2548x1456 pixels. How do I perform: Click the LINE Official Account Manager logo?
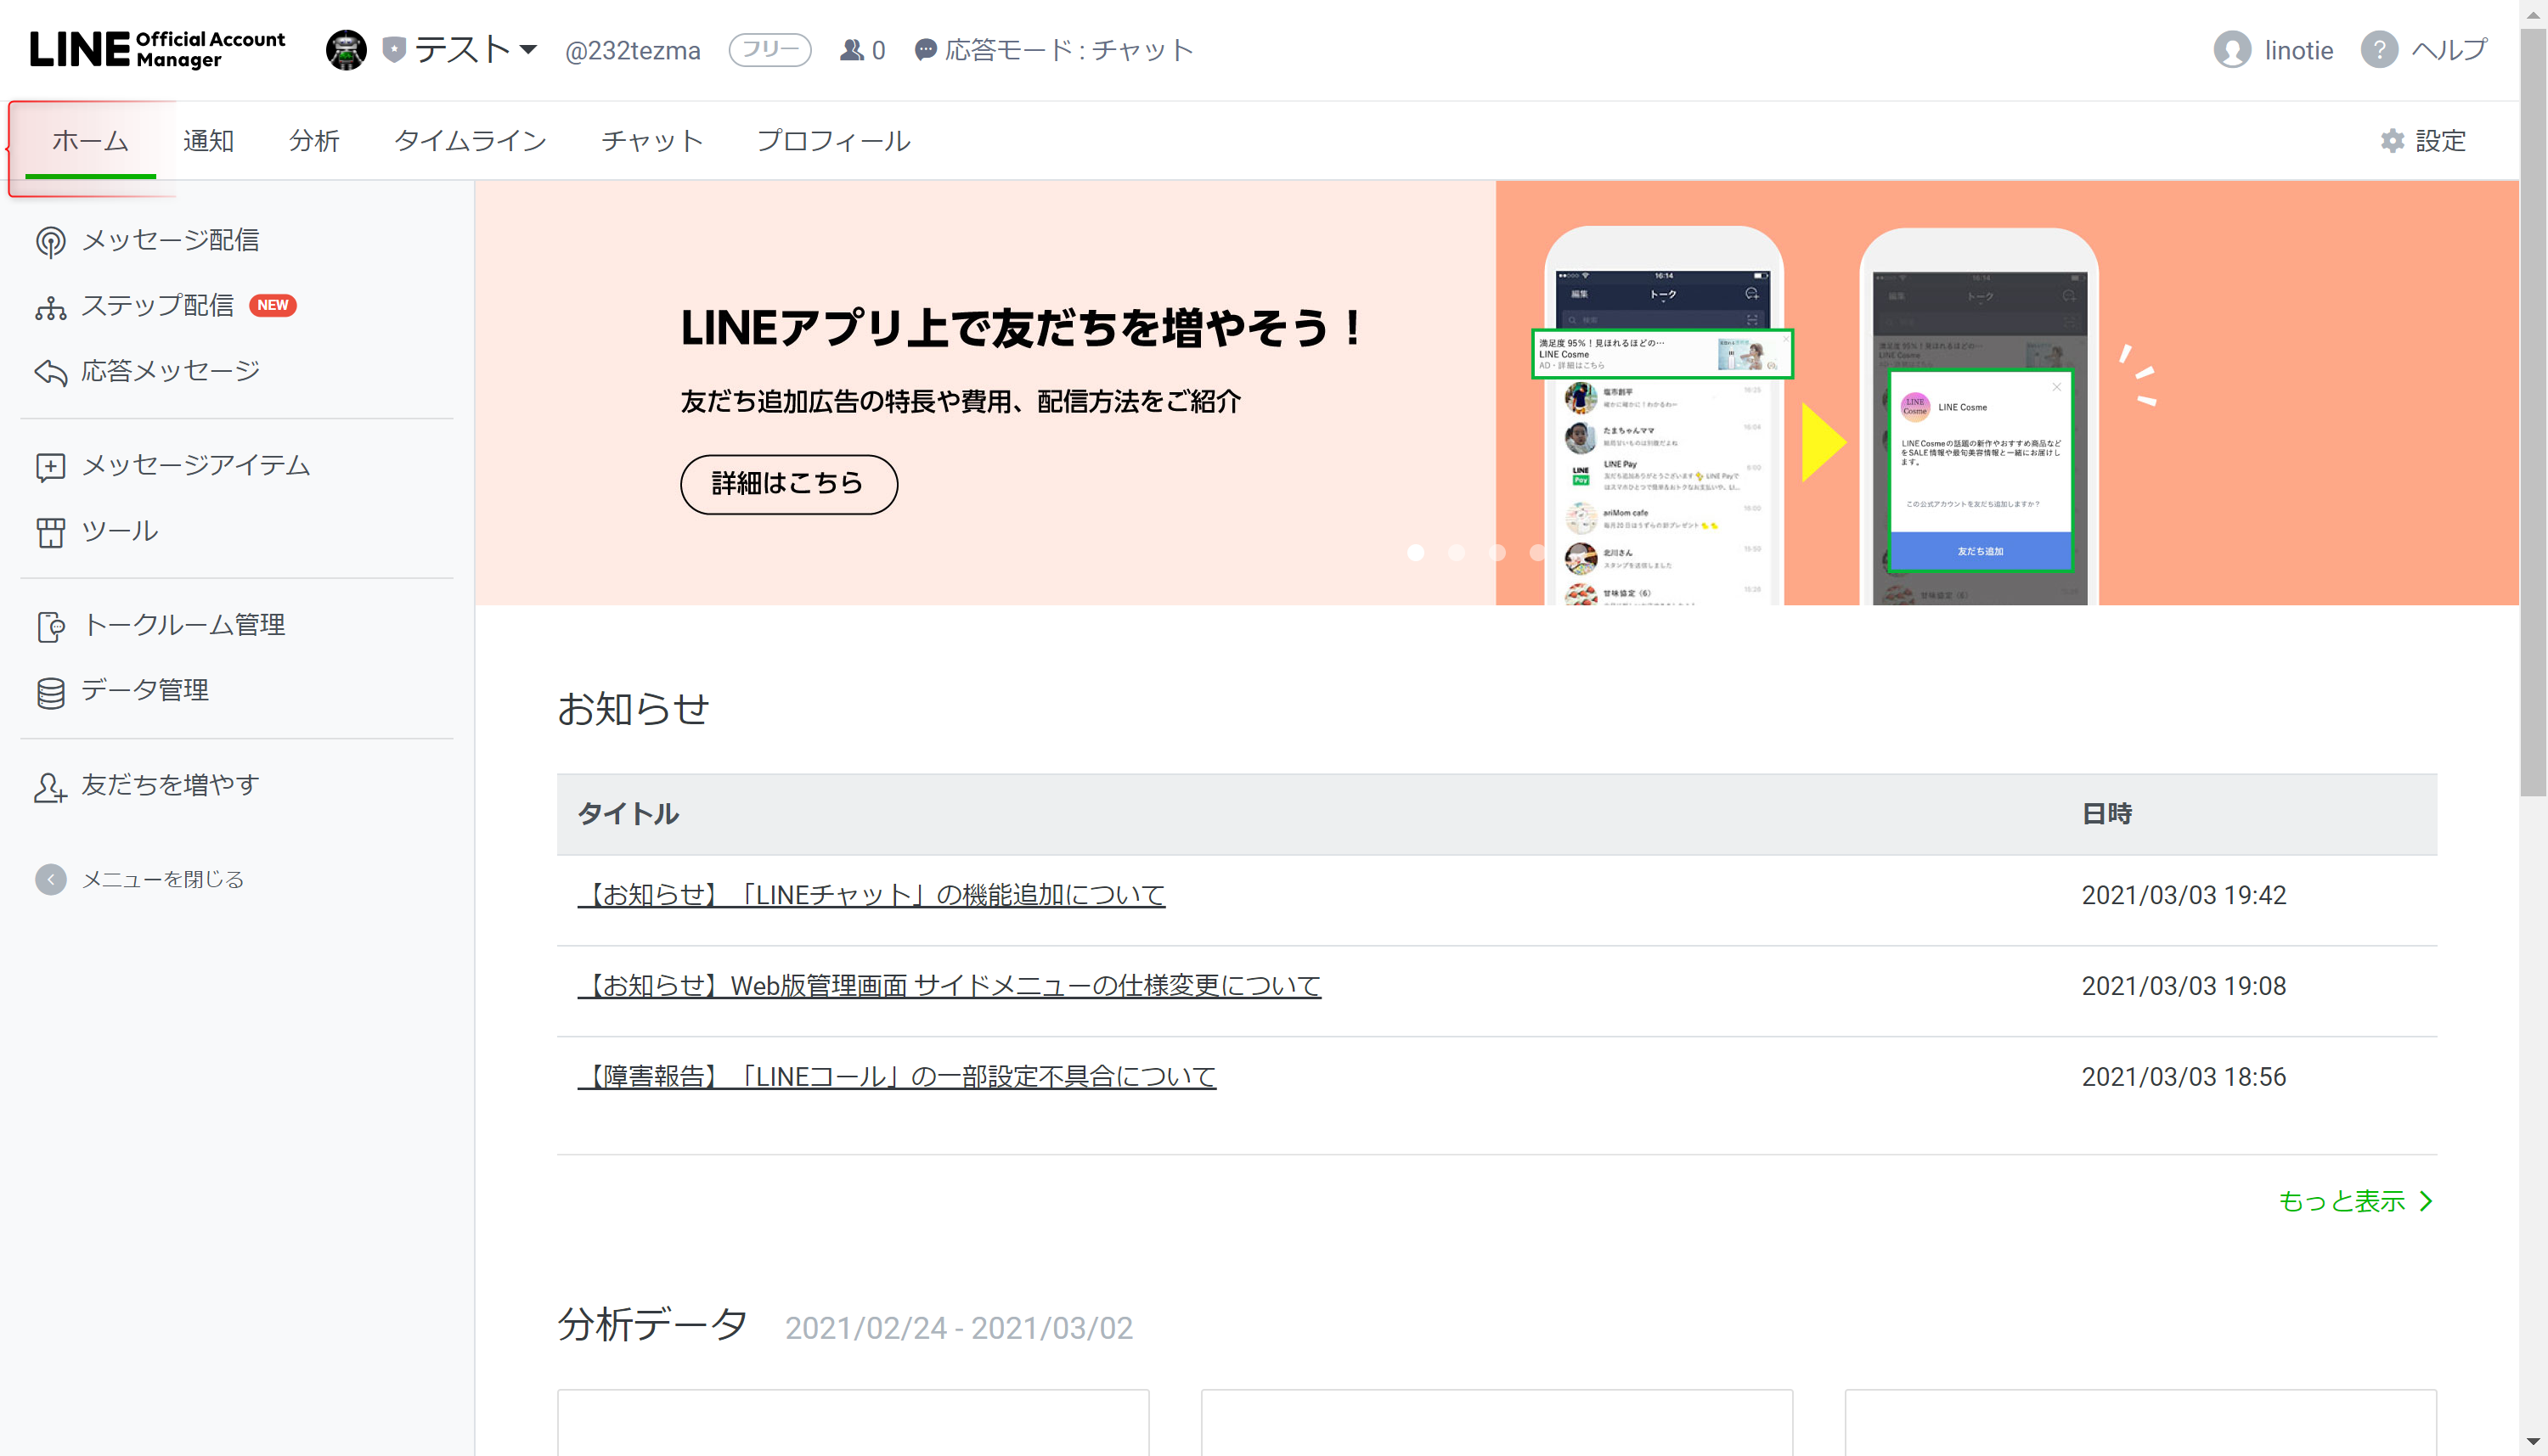(157, 49)
